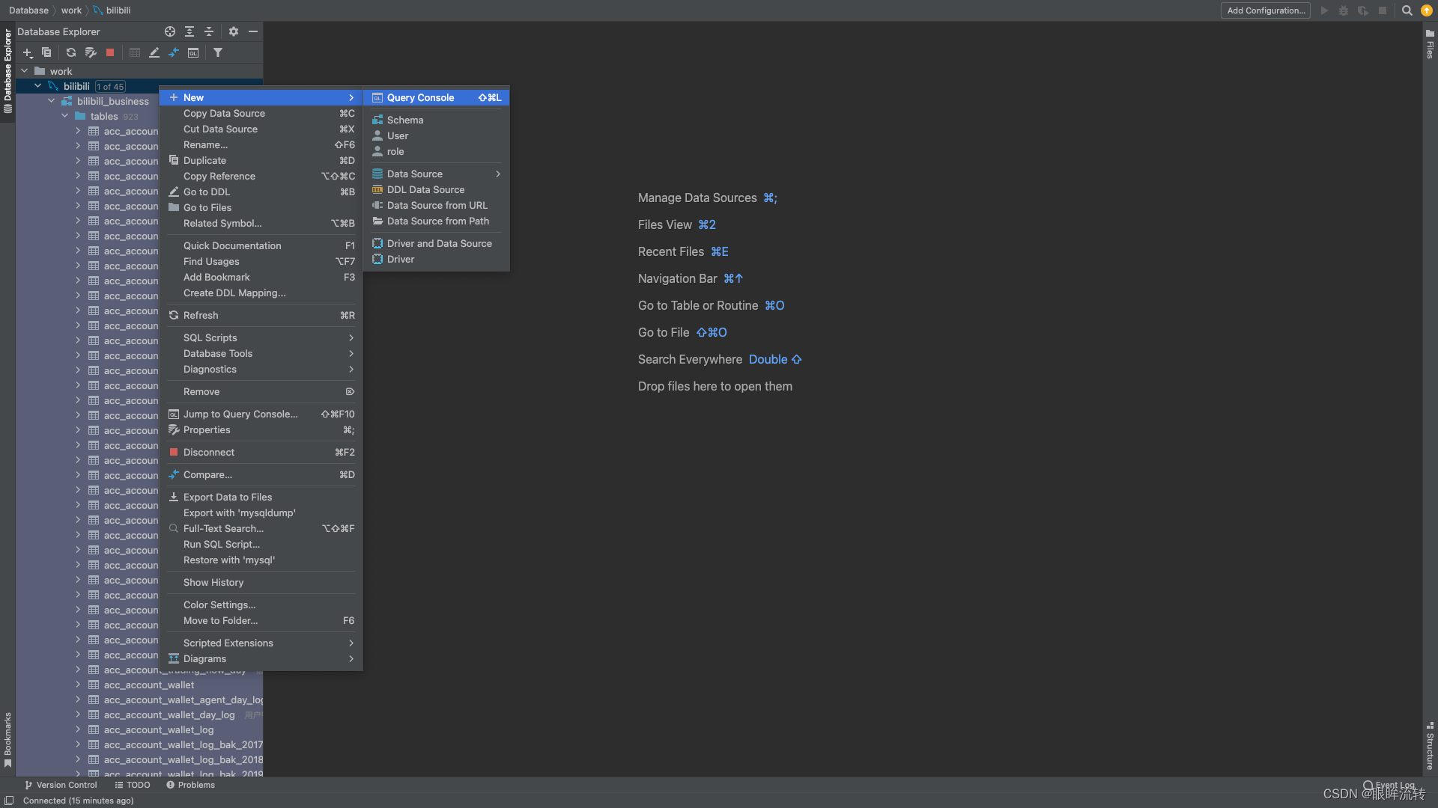Image resolution: width=1438 pixels, height=808 pixels.
Task: Click the blue compare structure arrows icon
Action: (174, 53)
